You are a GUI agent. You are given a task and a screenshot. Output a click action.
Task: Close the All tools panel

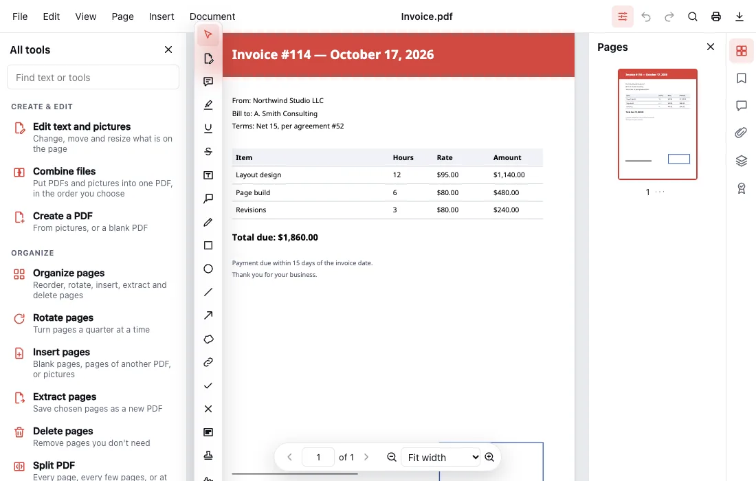(168, 49)
